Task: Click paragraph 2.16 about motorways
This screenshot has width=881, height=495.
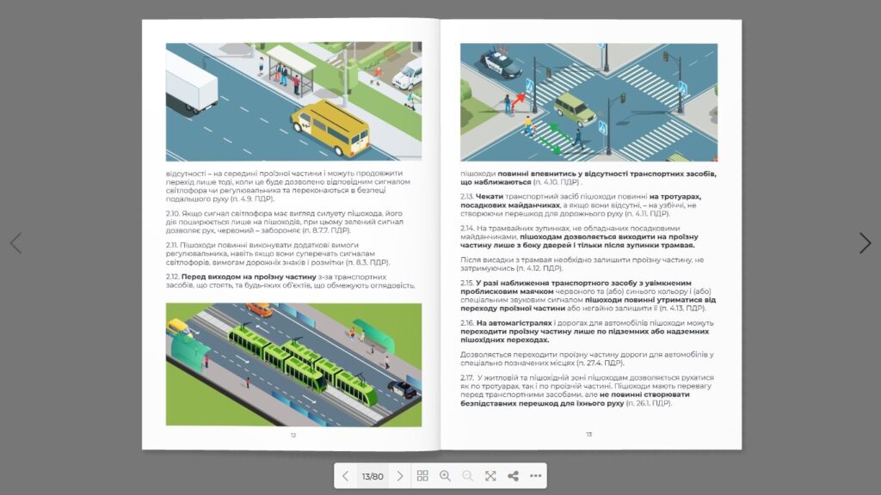Action: [588, 331]
